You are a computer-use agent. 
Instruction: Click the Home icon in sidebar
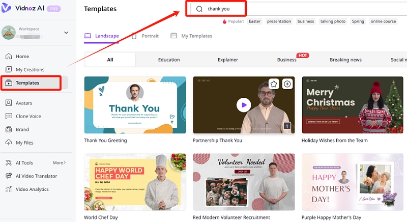9,57
